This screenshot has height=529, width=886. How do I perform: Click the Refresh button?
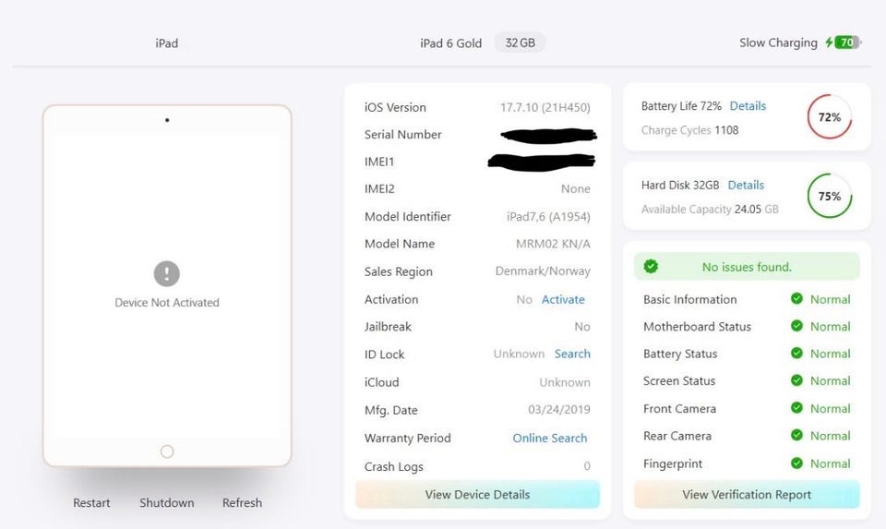click(242, 502)
